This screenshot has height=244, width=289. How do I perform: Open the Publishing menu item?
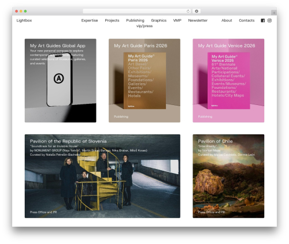(x=135, y=20)
